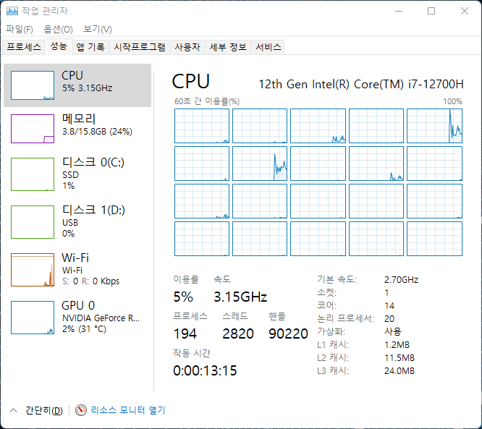Show the GPU 0 NVIDIA GeForce graph
Screen dimensions: 482x429
(x=33, y=317)
